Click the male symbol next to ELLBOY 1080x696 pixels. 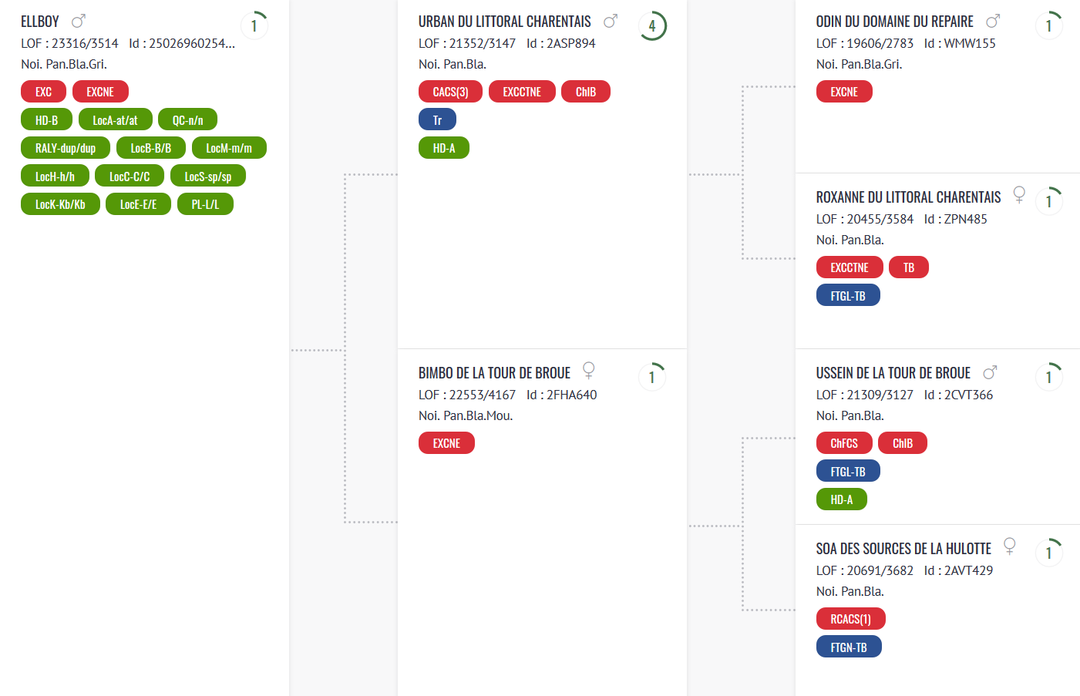[78, 21]
